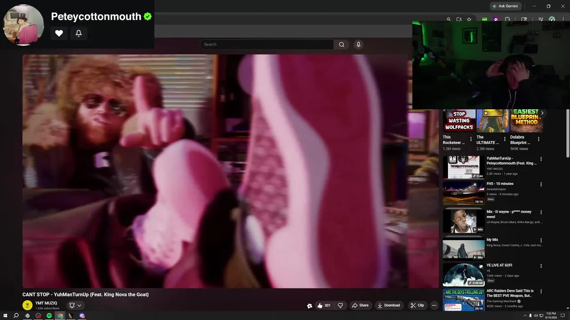Open the purple browser extension icon
The height and width of the screenshot is (320, 570).
click(496, 20)
